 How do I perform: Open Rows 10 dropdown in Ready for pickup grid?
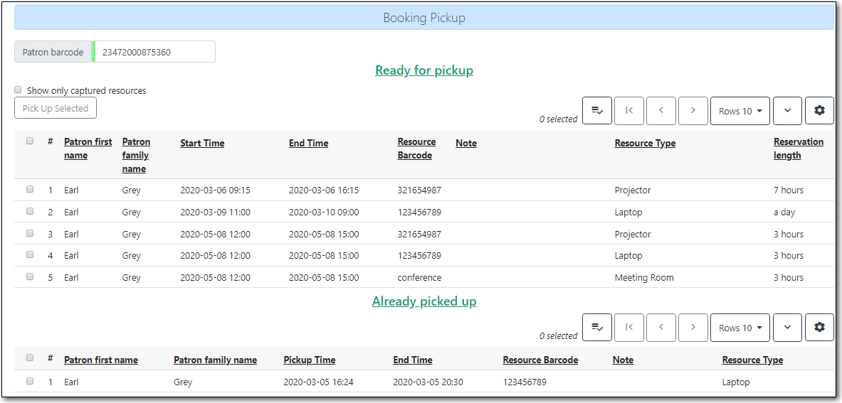click(740, 111)
